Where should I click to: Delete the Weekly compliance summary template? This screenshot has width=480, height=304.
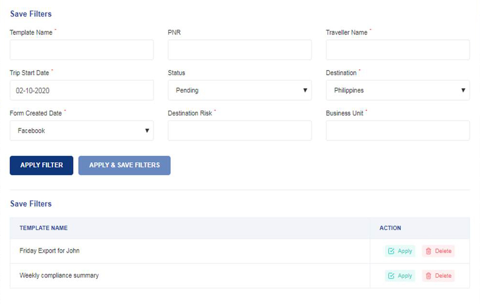point(439,276)
